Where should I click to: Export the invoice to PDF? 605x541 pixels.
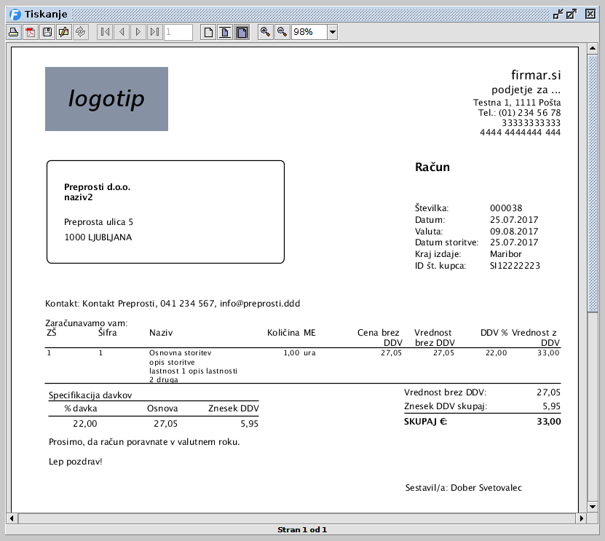coord(30,32)
